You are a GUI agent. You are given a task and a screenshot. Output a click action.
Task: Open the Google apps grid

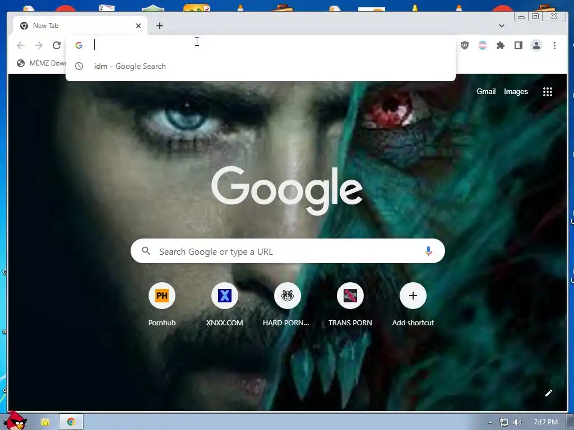click(x=547, y=92)
